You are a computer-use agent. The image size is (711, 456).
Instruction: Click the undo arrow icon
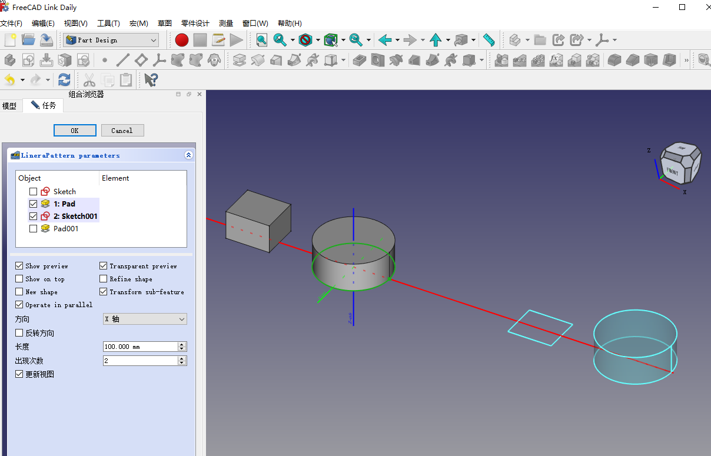(x=10, y=79)
